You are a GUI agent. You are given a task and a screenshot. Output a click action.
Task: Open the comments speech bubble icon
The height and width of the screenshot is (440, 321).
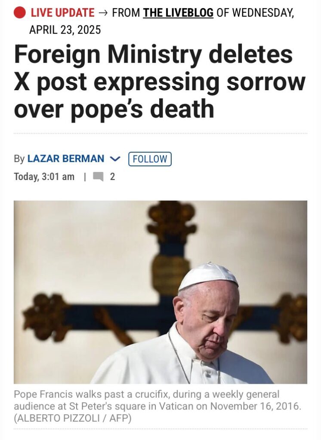(98, 177)
